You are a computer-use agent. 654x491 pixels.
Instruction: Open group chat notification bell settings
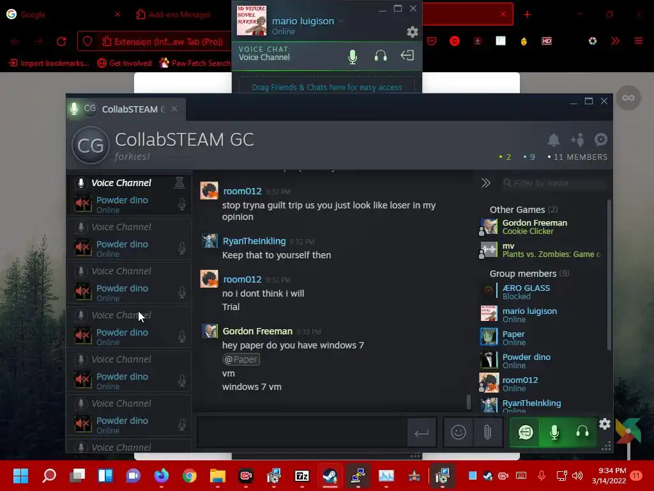click(554, 140)
